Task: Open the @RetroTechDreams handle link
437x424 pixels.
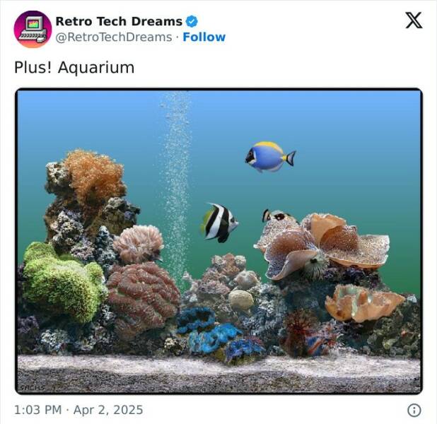Action: [x=114, y=37]
